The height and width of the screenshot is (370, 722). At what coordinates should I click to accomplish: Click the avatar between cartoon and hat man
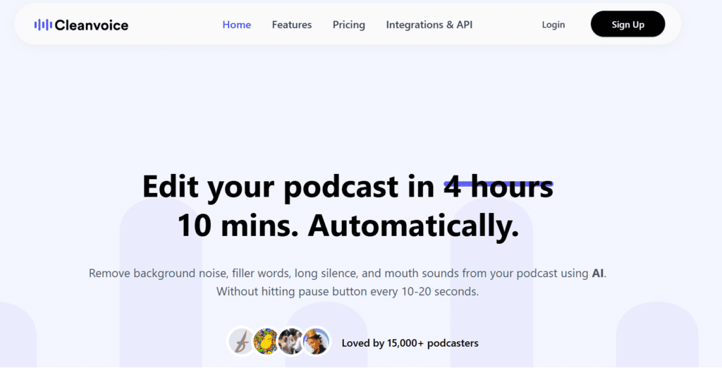(x=291, y=342)
